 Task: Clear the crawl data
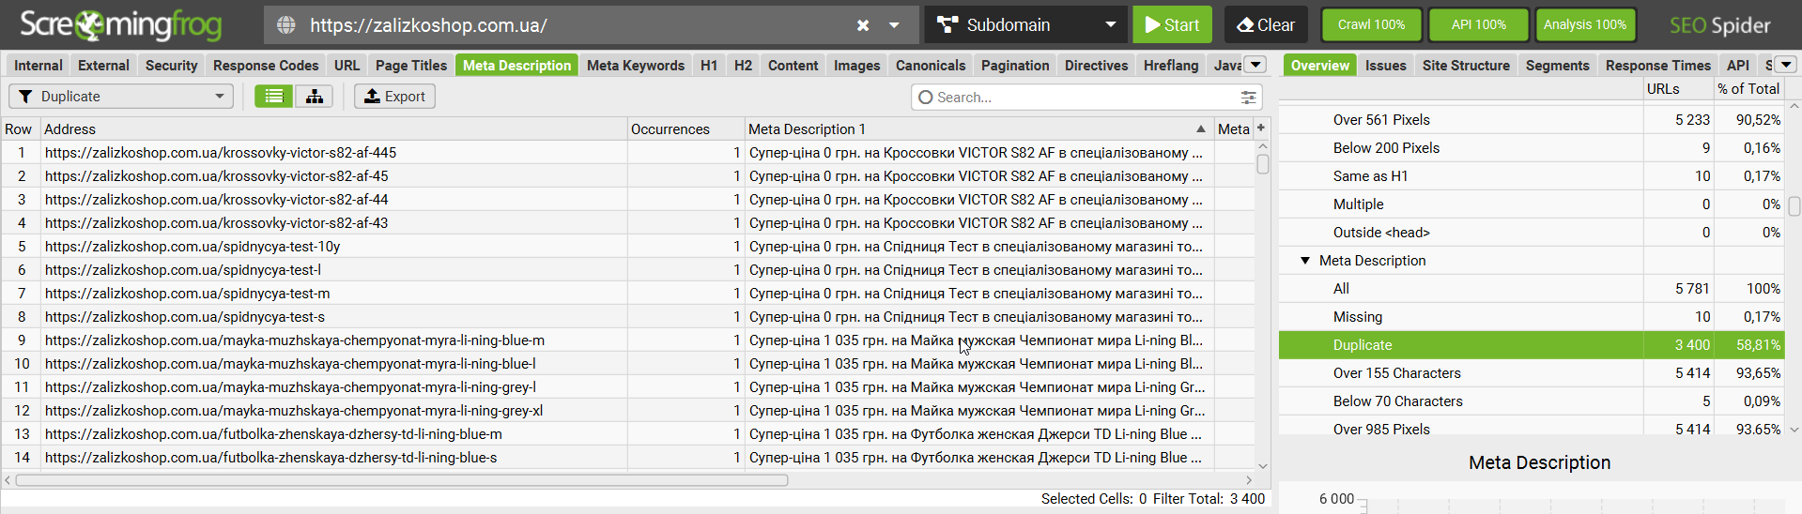pyautogui.click(x=1266, y=25)
